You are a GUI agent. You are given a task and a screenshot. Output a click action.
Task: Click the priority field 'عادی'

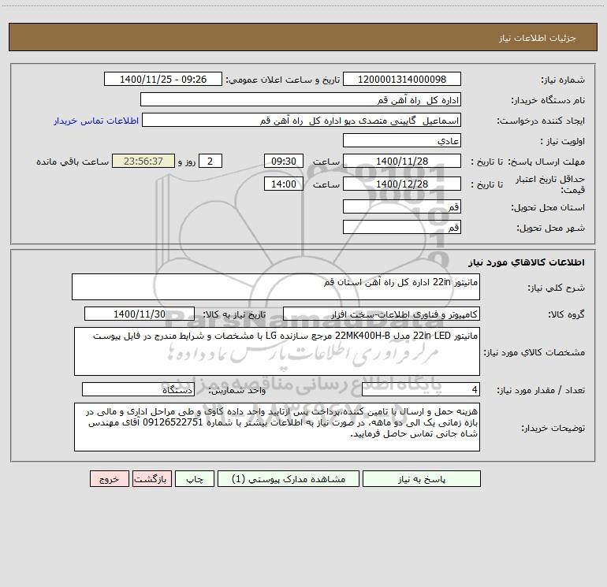click(x=402, y=140)
